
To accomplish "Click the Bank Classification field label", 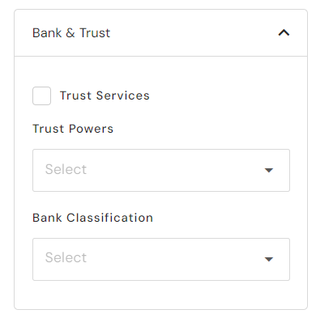I will point(92,218).
